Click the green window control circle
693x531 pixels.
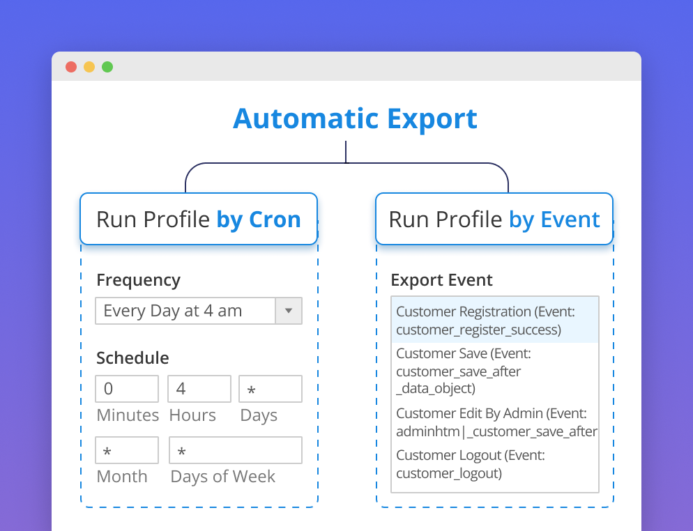pyautogui.click(x=107, y=66)
